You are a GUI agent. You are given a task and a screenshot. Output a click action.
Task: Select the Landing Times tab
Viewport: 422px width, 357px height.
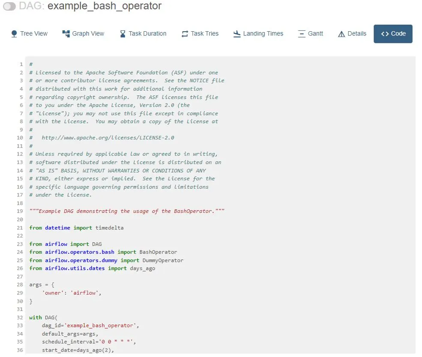coord(258,34)
